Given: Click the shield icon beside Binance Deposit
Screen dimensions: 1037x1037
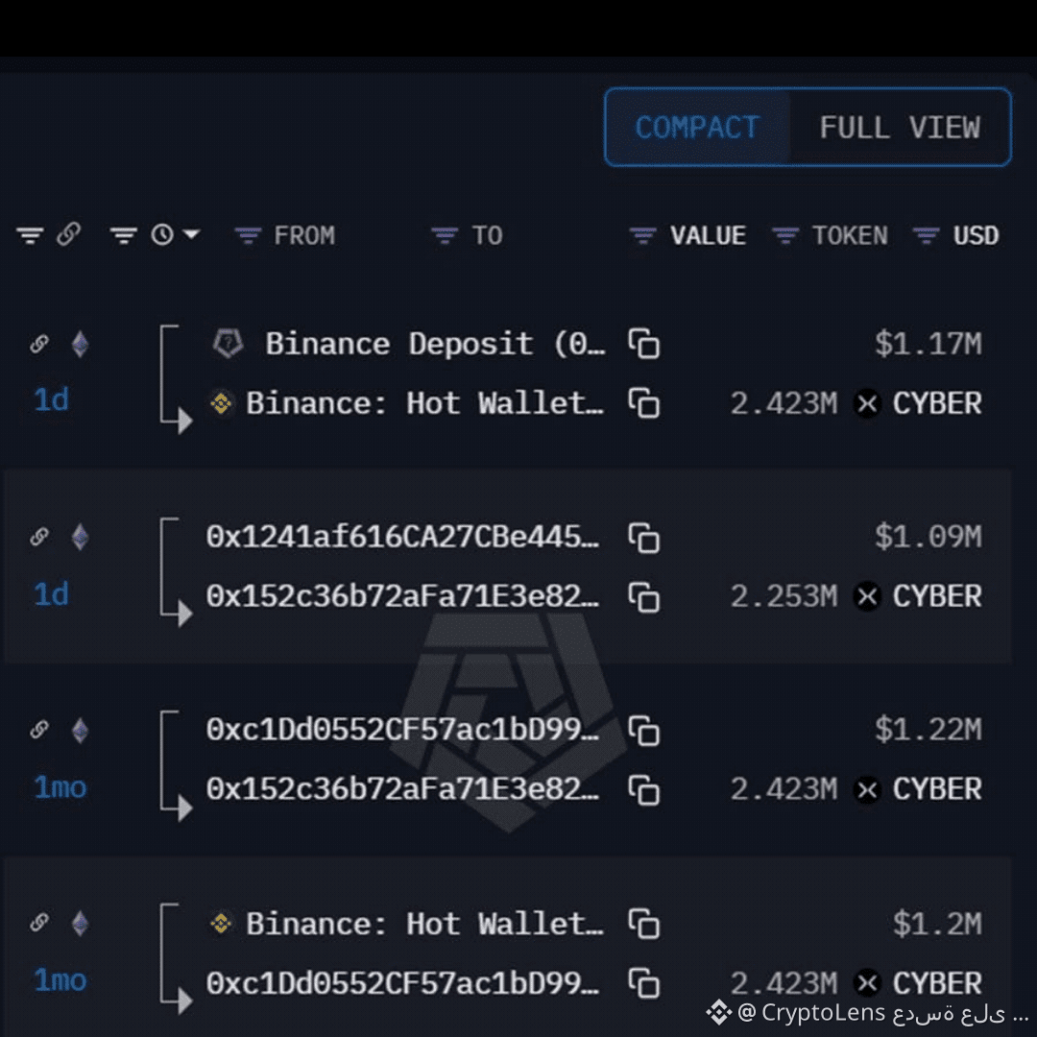Looking at the screenshot, I should click(229, 343).
